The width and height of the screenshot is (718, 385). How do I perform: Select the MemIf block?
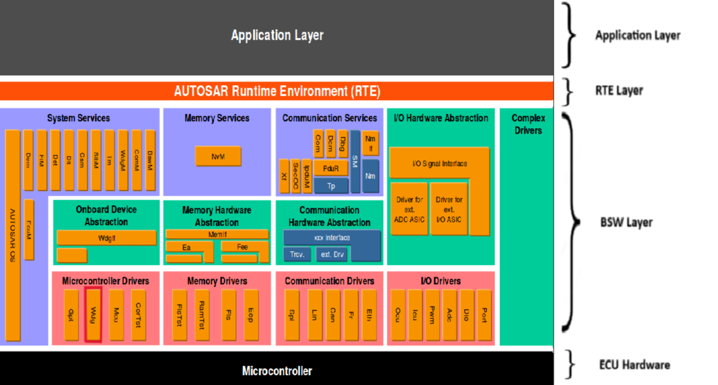(x=217, y=234)
